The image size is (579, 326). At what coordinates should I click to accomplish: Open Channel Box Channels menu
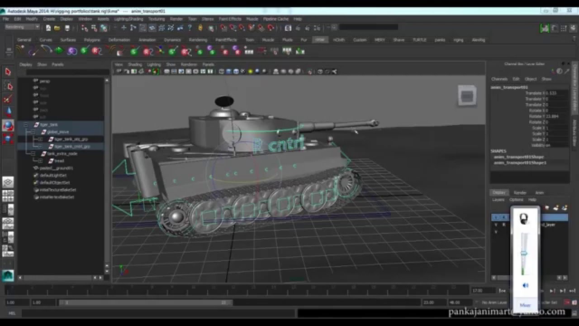click(499, 79)
